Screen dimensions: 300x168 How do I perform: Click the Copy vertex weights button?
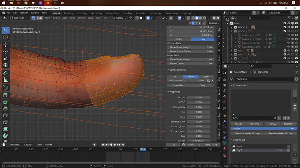[202, 85]
